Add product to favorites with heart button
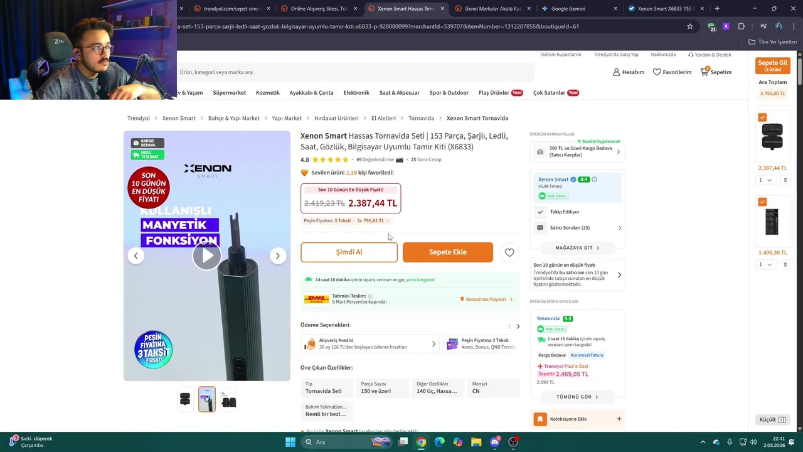 point(509,252)
